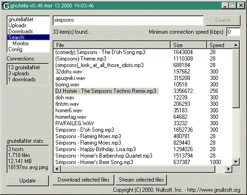Select the boring.wav file

[67, 85]
